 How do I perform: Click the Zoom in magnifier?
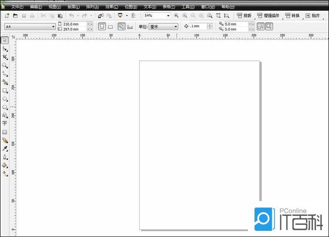(176, 15)
